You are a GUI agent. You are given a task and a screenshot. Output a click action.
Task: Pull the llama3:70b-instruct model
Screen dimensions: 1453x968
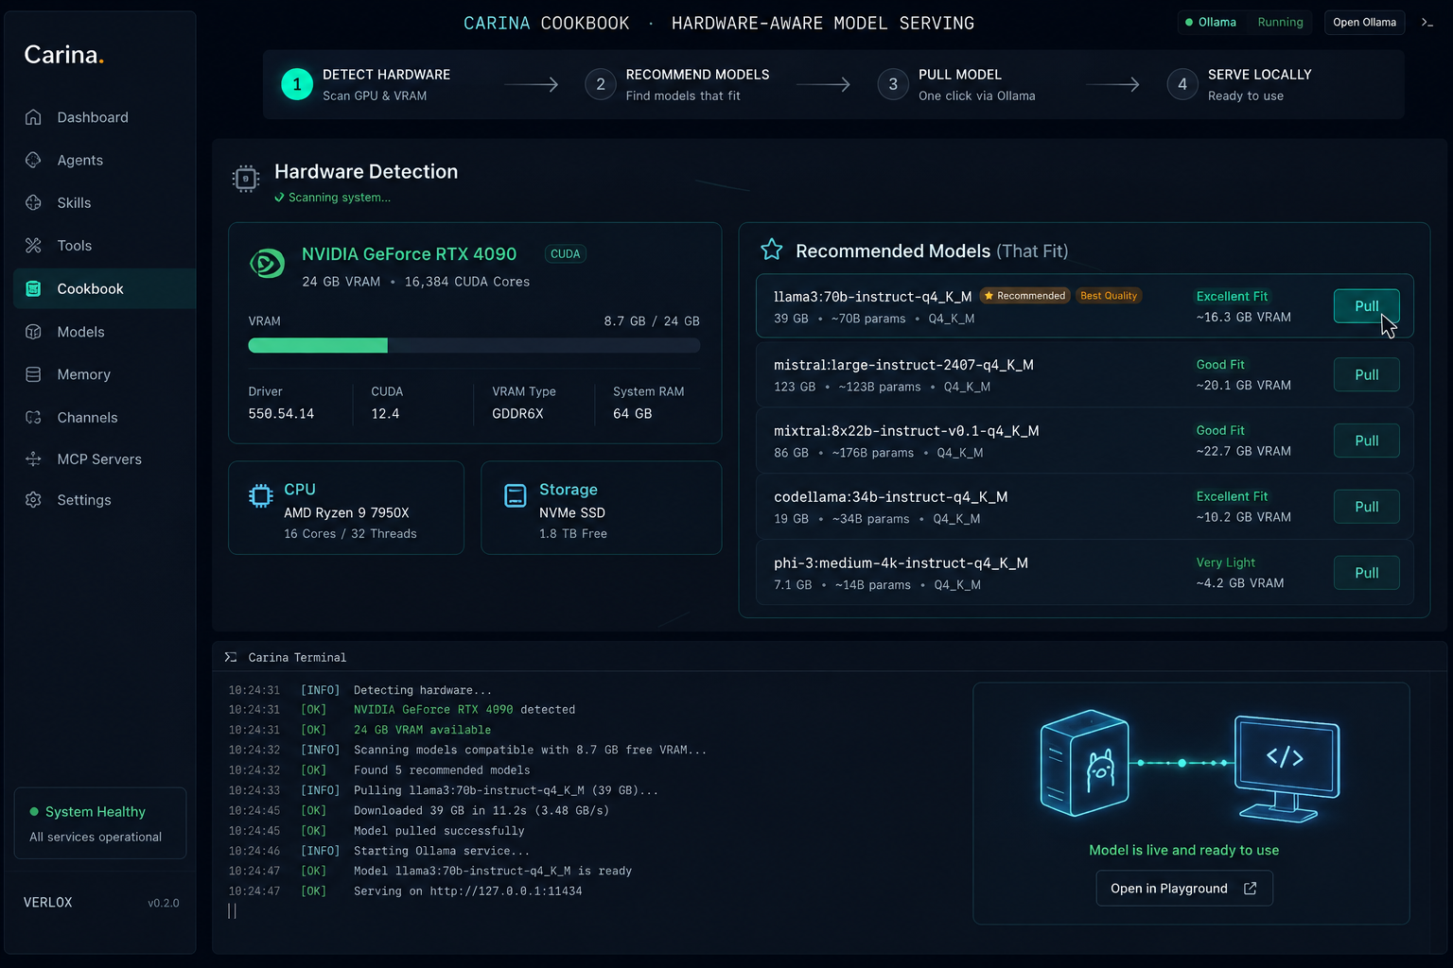(x=1366, y=306)
